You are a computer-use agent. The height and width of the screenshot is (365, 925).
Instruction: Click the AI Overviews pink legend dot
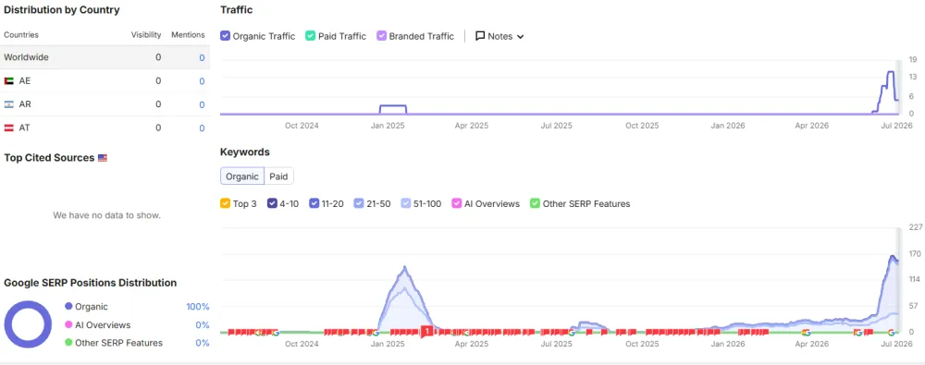click(x=68, y=325)
